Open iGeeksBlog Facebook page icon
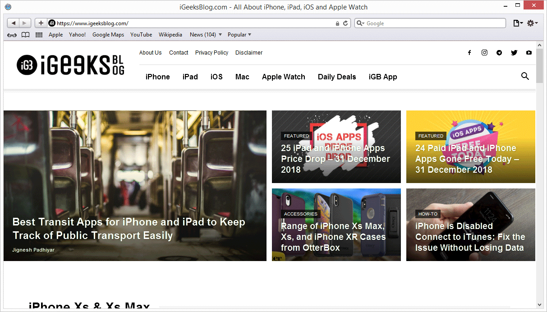The image size is (547, 312). click(469, 53)
